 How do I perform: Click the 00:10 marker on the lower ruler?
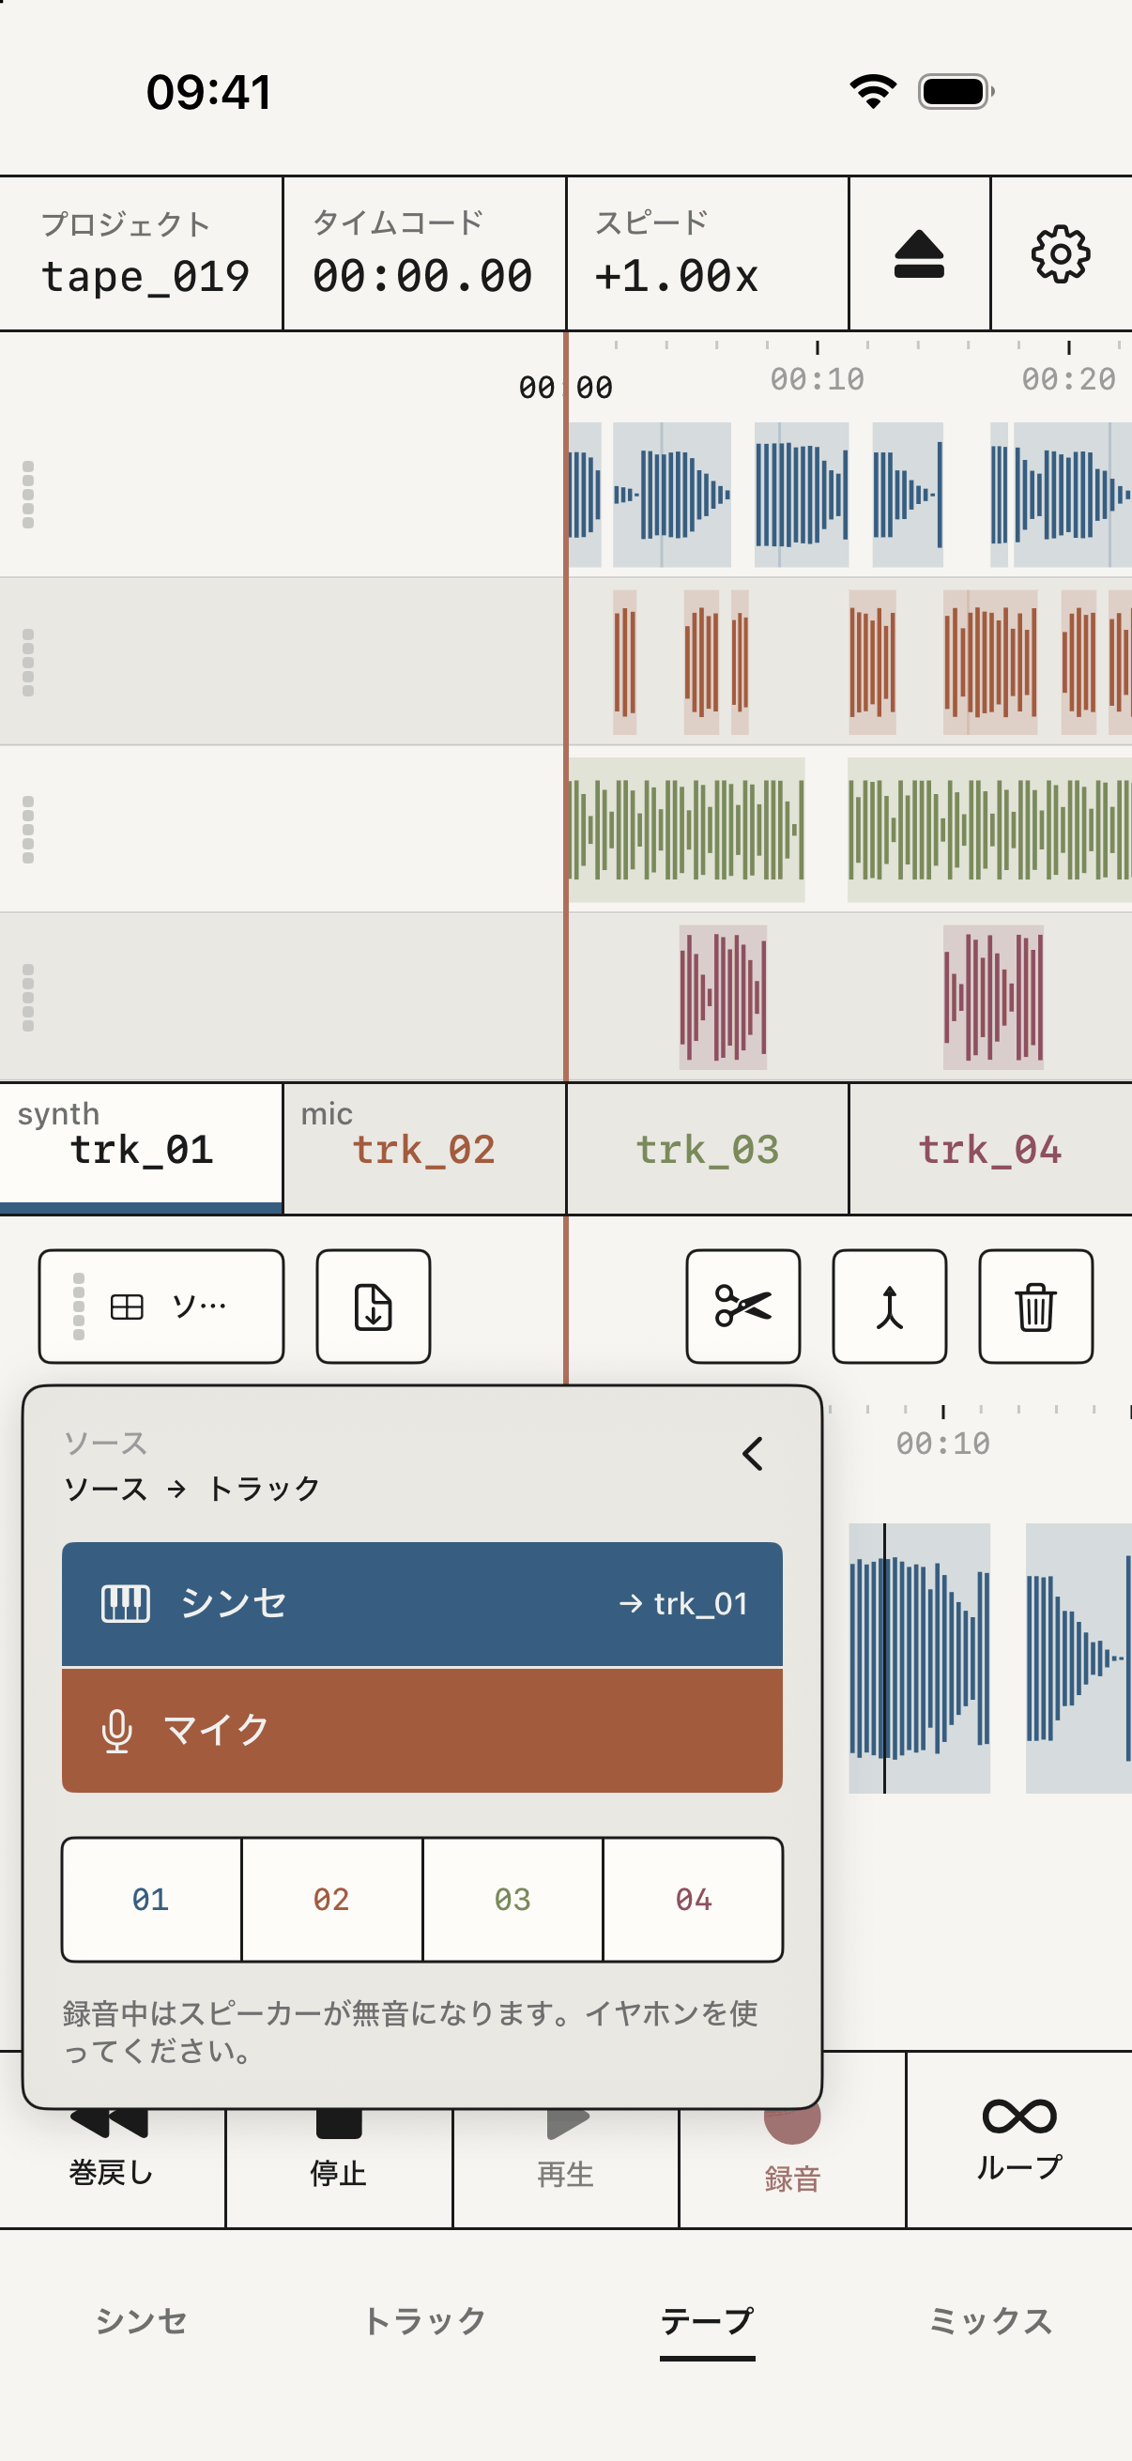tap(942, 1443)
